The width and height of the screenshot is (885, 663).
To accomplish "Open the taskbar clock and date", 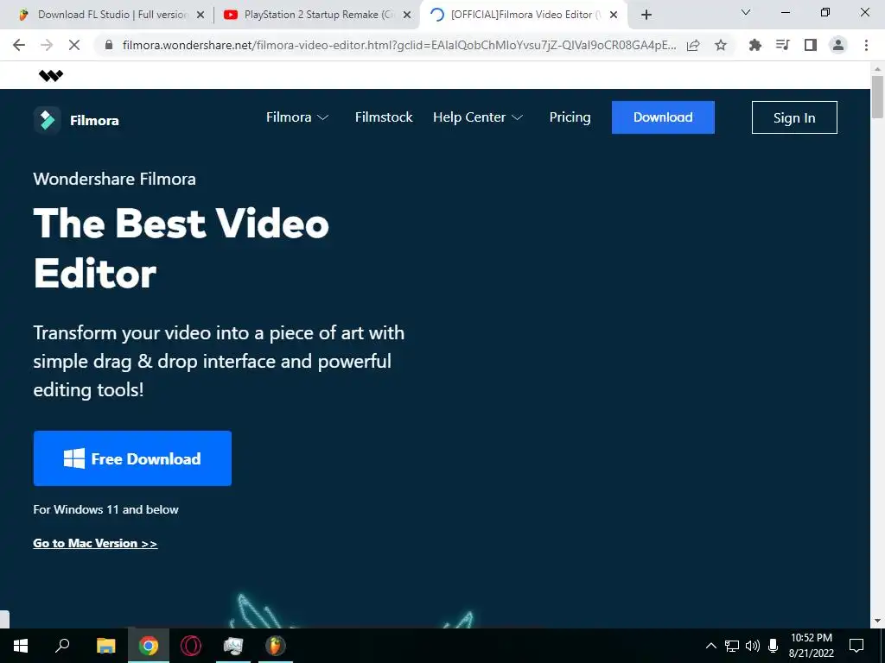I will point(811,646).
